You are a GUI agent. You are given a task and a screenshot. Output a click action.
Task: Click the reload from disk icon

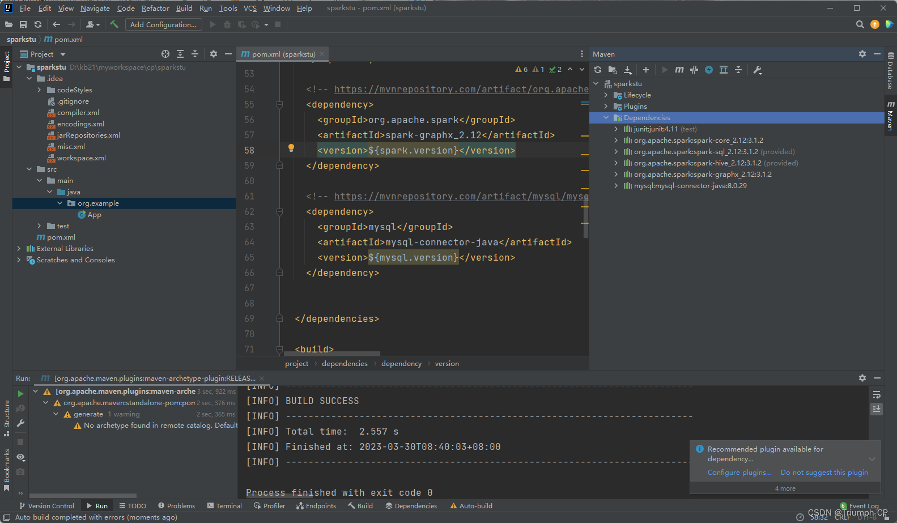[x=38, y=24]
